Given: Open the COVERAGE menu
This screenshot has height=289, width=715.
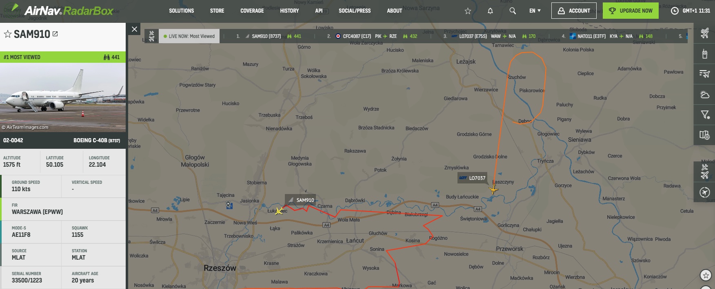Looking at the screenshot, I should [x=252, y=11].
